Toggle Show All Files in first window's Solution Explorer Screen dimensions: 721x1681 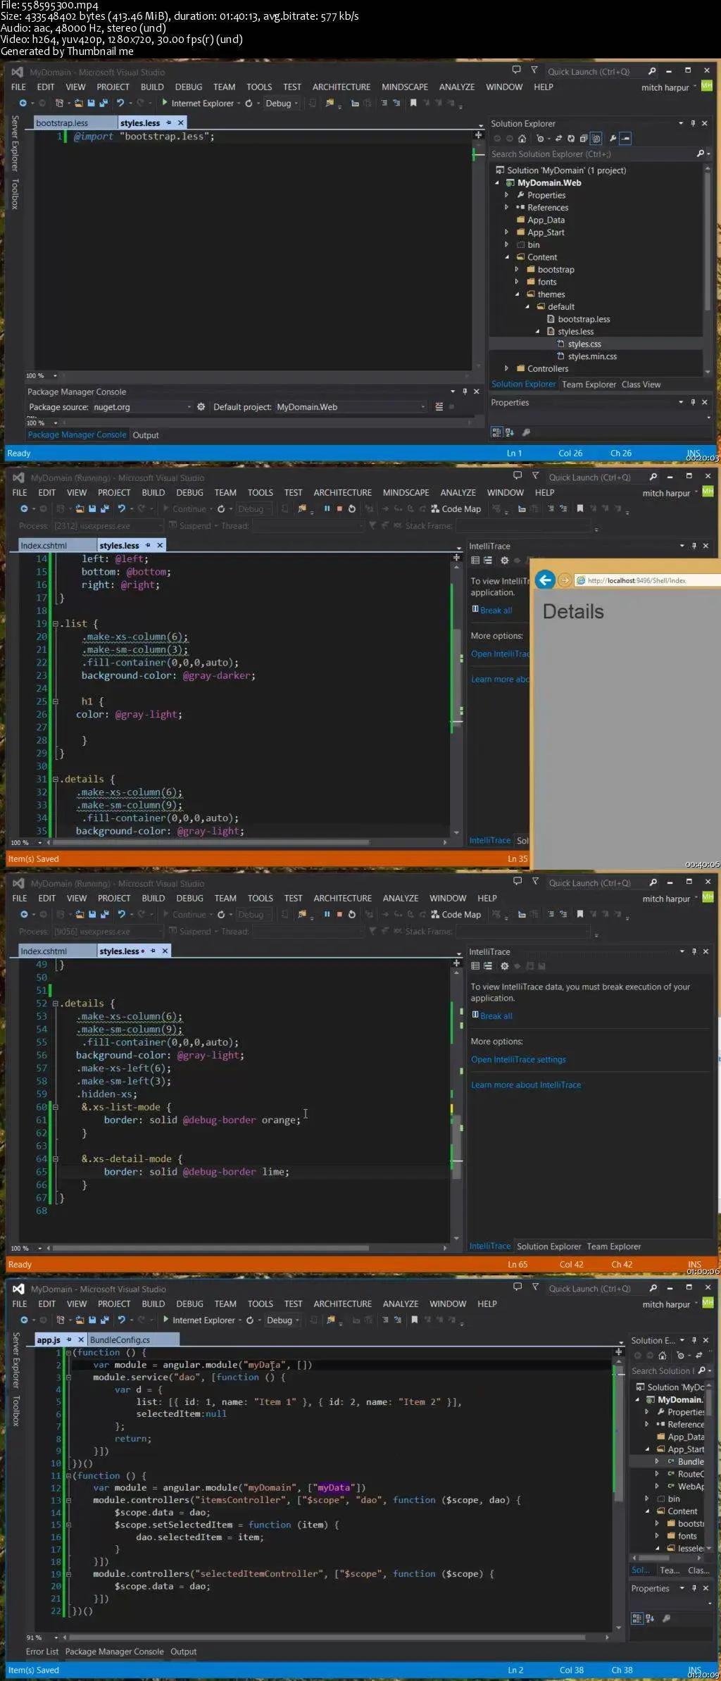596,139
